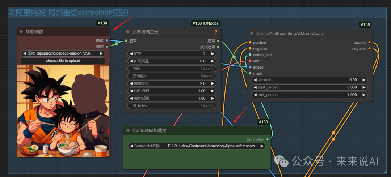
Task: Click the 图像 output socket on 加载图像 node
Action: (107, 40)
